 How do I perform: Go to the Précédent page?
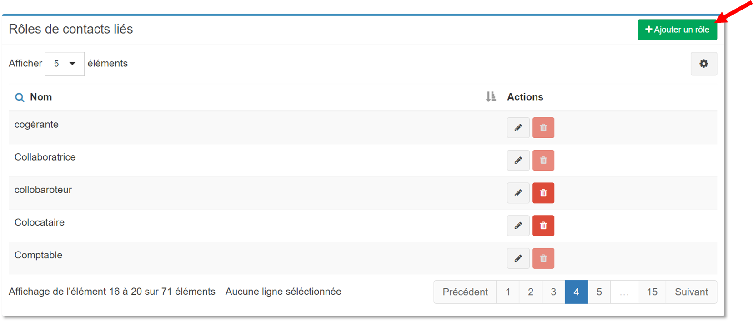[x=465, y=292]
